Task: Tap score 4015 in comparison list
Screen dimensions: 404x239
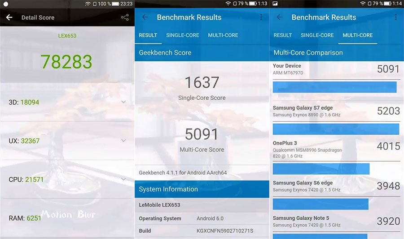Action: 388,146
